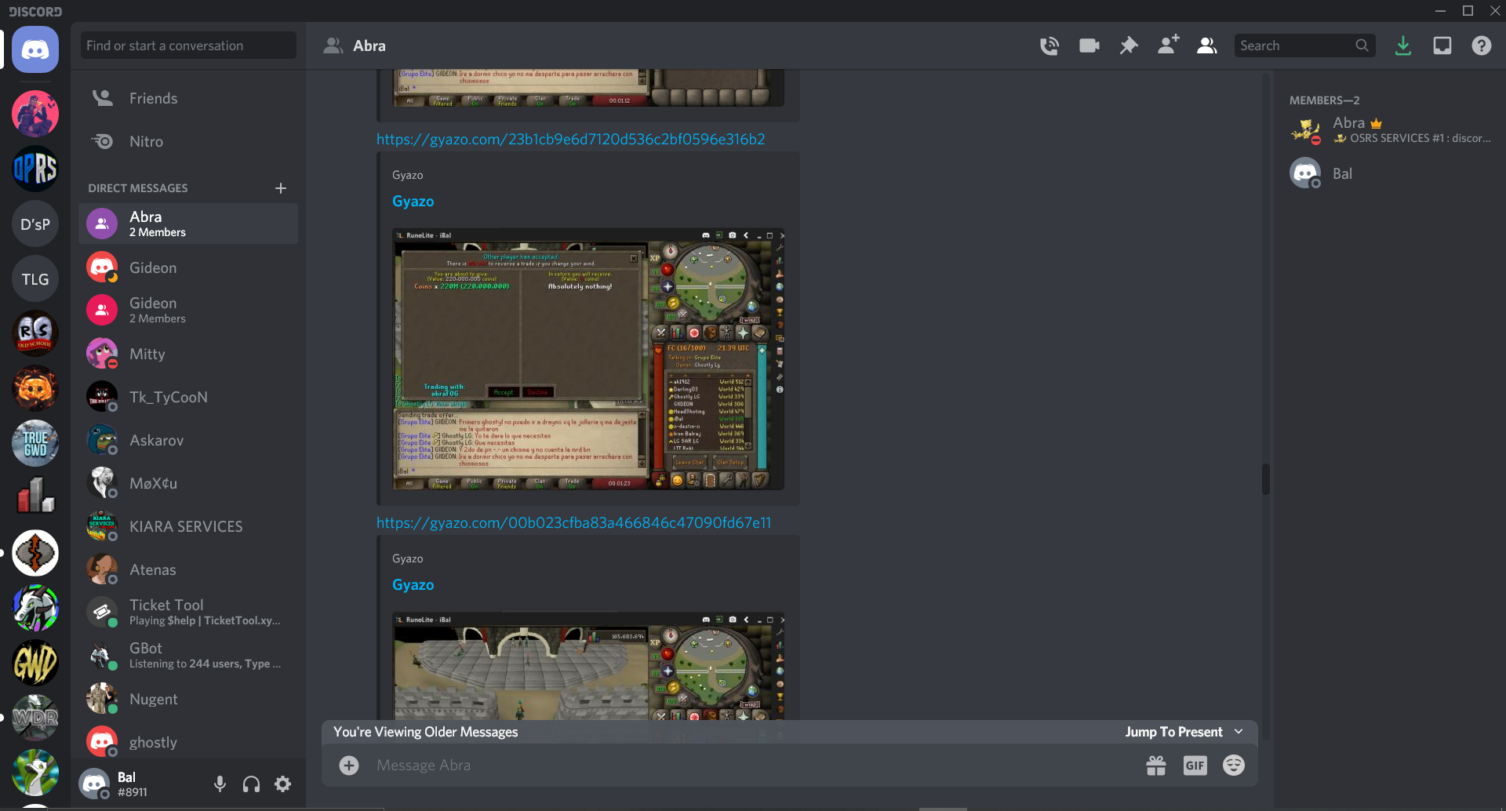Open the downloads/update icon

click(1403, 45)
